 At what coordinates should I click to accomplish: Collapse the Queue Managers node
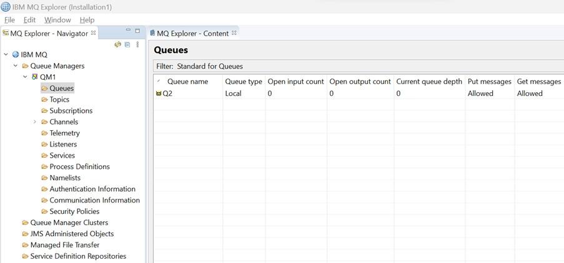tap(16, 66)
